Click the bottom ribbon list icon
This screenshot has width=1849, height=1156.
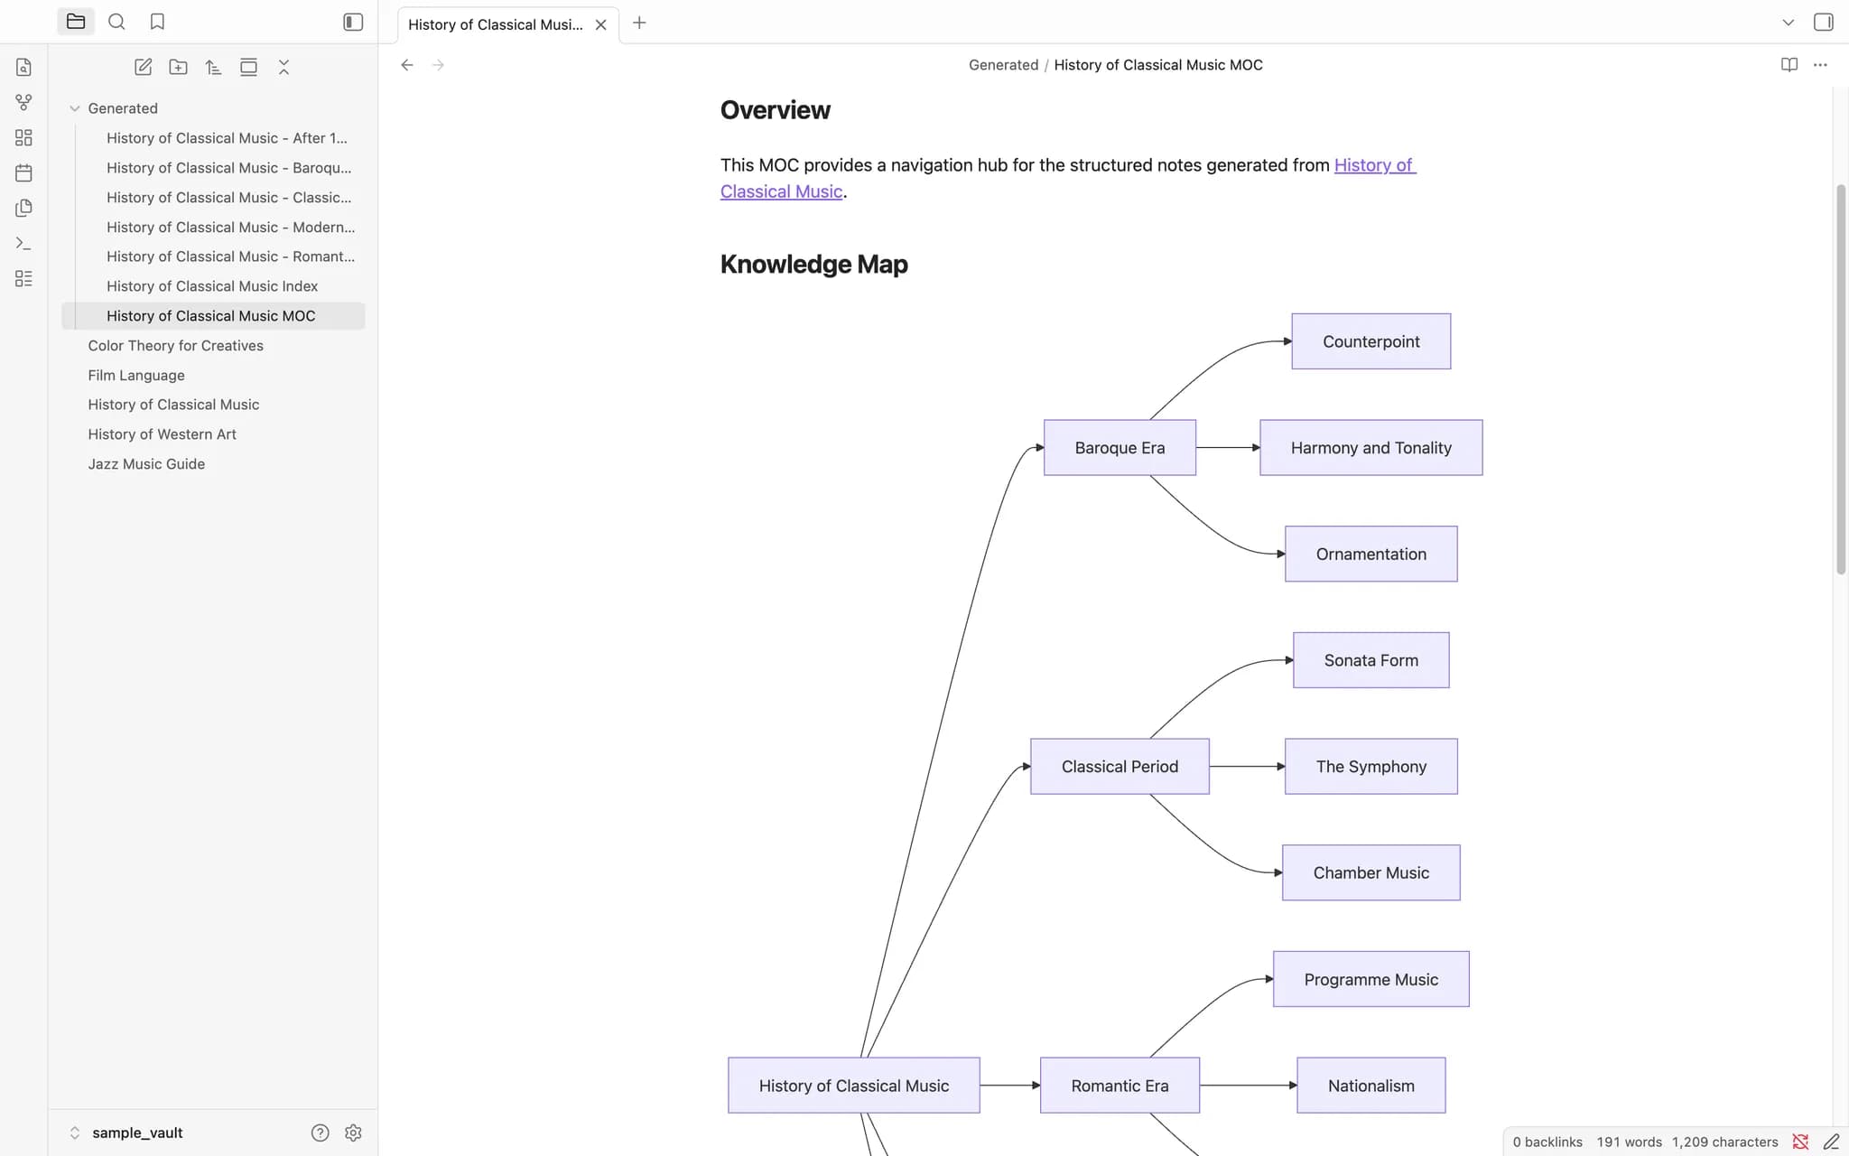coord(23,278)
